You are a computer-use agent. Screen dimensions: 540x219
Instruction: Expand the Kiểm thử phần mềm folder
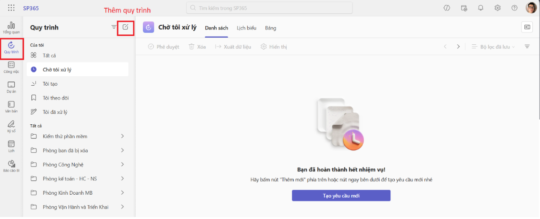pos(122,136)
